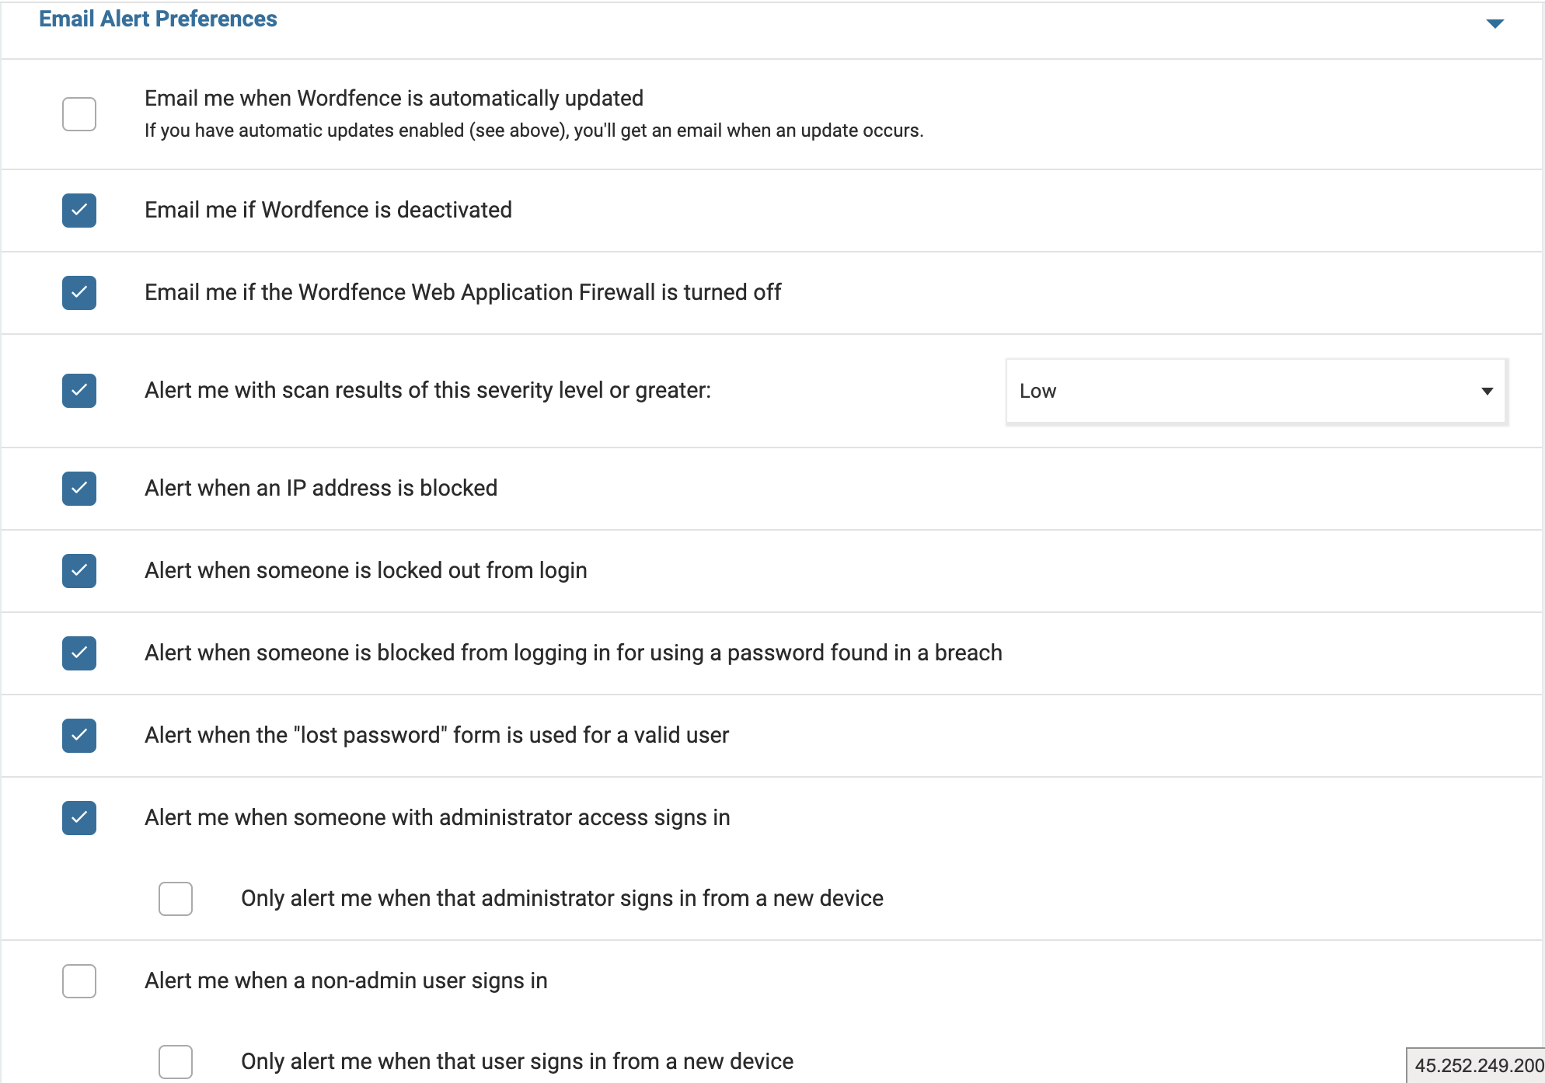Disable alert when an IP address is blocked
Screen dimensions: 1545x1083
[x=79, y=489]
